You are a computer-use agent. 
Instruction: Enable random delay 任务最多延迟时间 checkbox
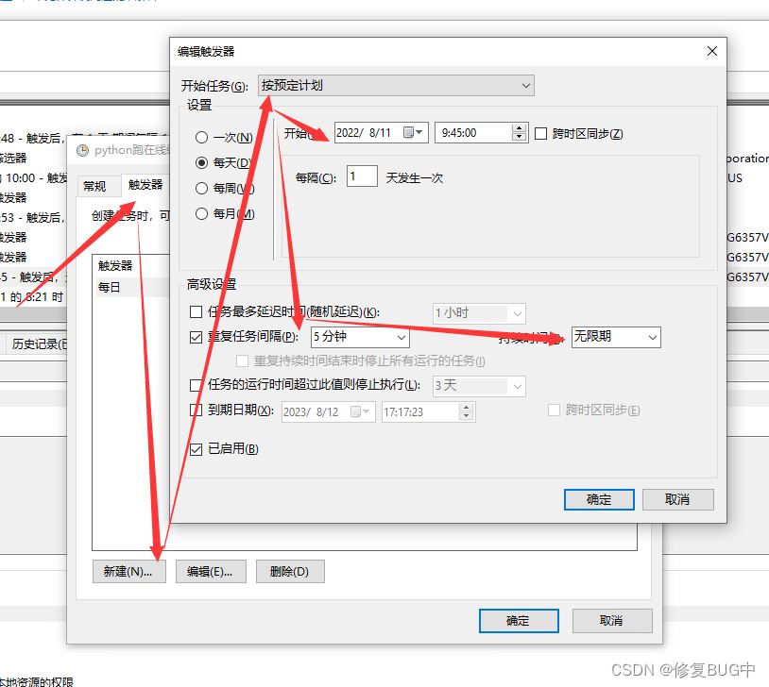(x=196, y=311)
